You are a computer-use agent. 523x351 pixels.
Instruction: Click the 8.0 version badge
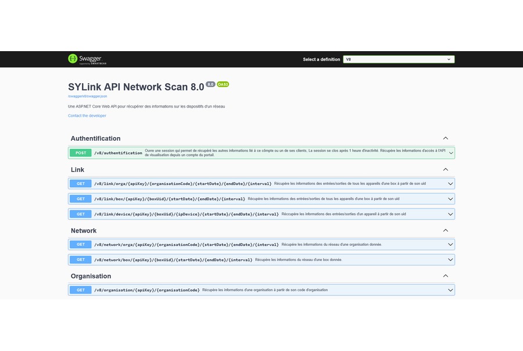(x=210, y=84)
